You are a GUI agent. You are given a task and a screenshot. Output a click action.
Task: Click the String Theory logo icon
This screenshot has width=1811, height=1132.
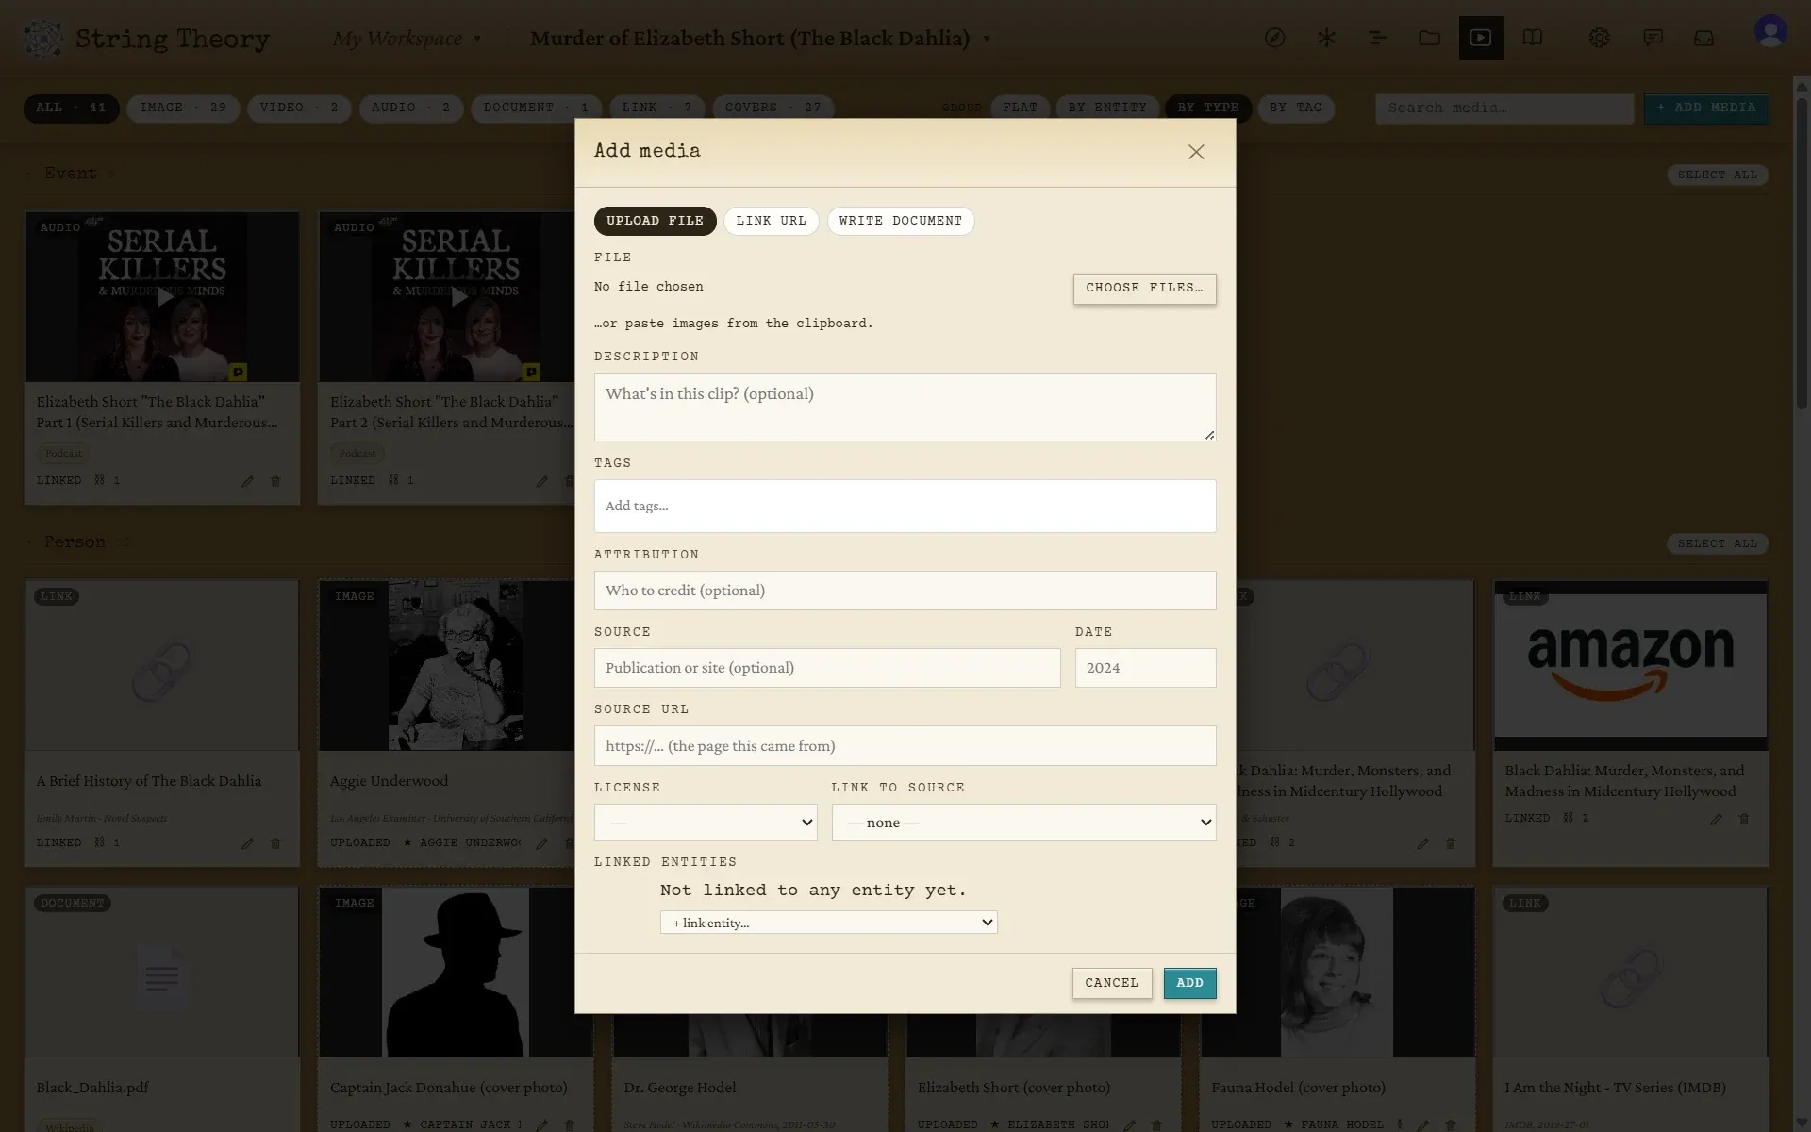pyautogui.click(x=43, y=39)
